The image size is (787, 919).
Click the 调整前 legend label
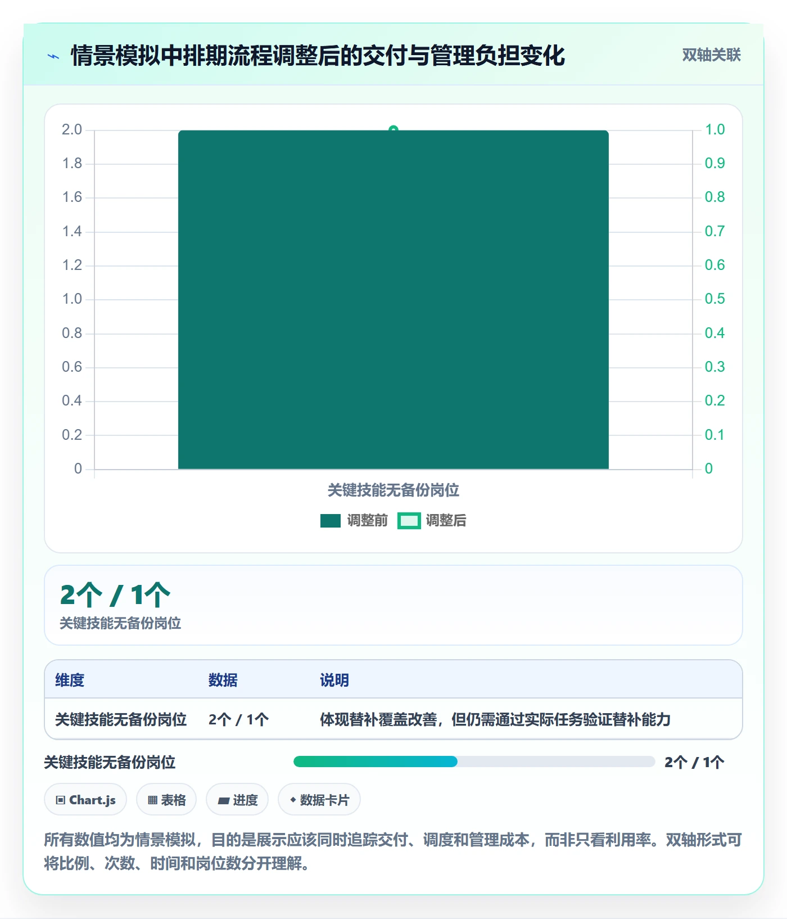coord(368,520)
